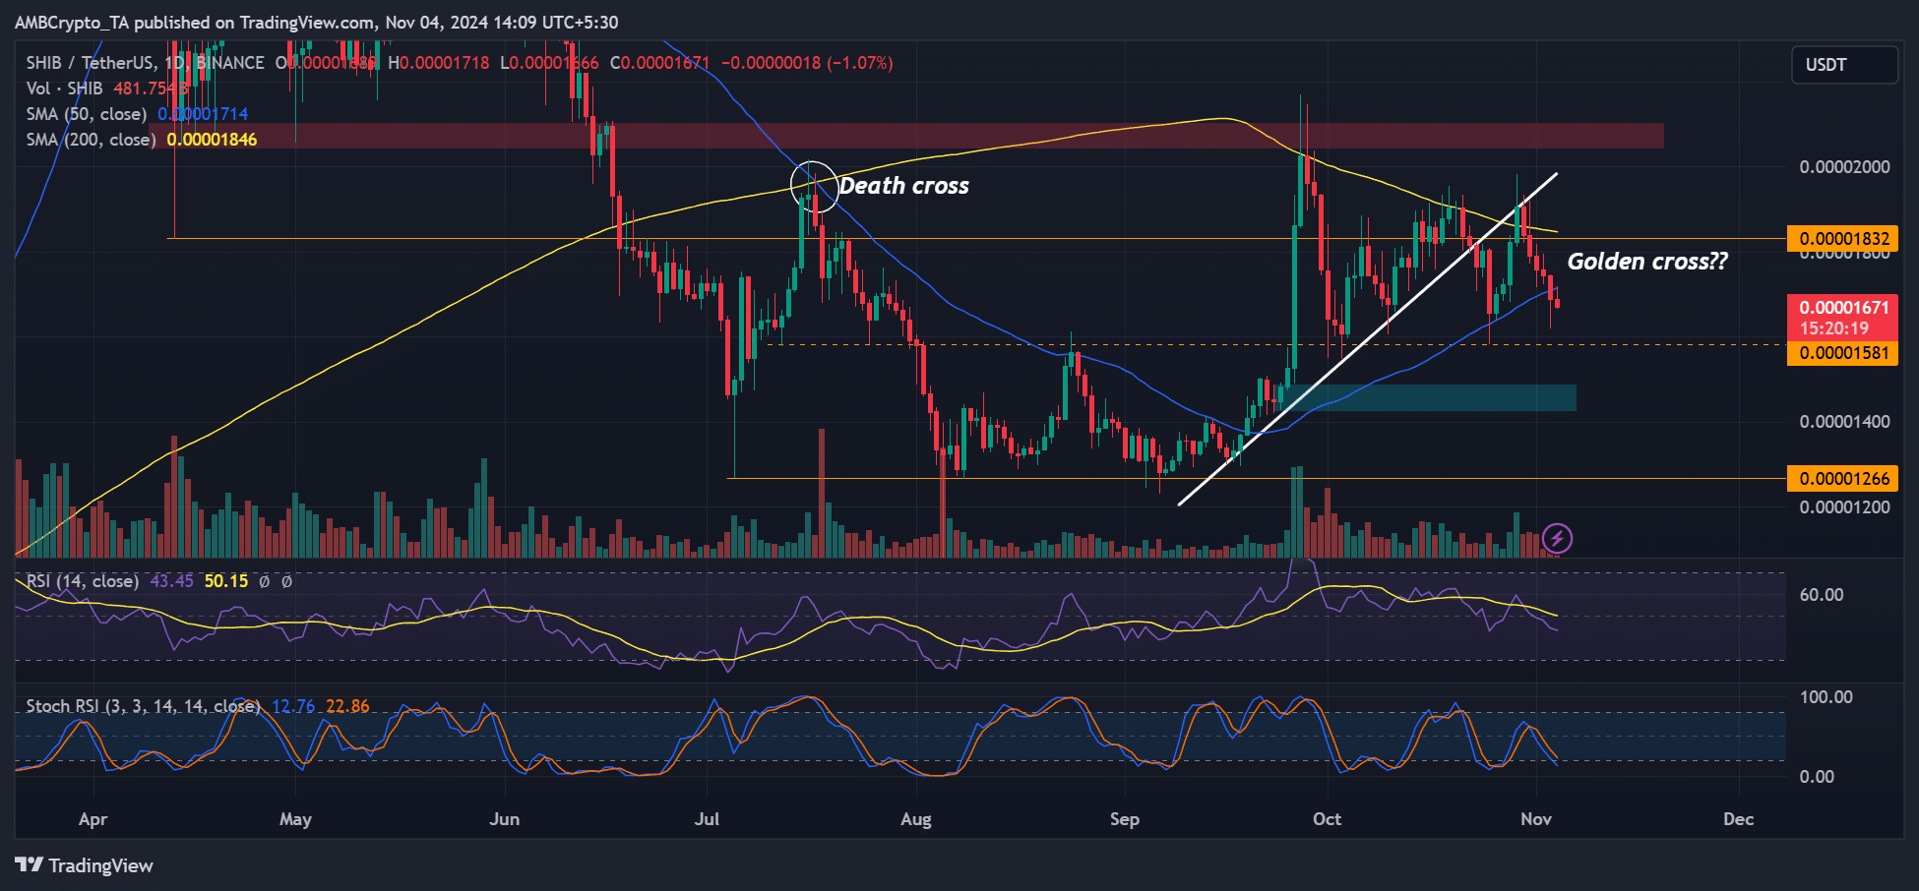Click the red supply zone rectangle
The height and width of the screenshot is (891, 1919).
(906, 136)
